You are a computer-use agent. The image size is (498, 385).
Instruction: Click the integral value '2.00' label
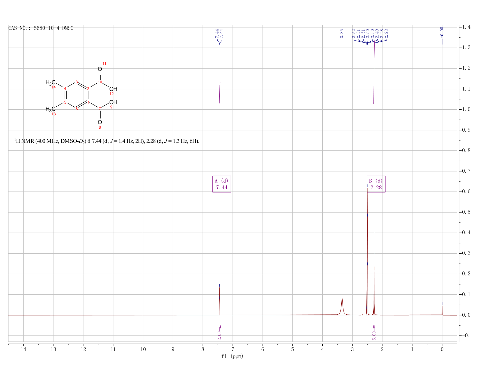219,335
